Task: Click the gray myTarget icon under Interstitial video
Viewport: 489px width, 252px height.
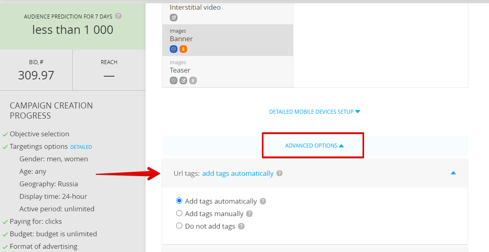Action: pyautogui.click(x=174, y=18)
